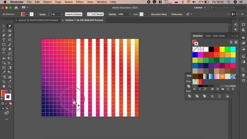Enable Draw Normal mode
The image size is (247, 139).
pyautogui.click(x=3, y=108)
